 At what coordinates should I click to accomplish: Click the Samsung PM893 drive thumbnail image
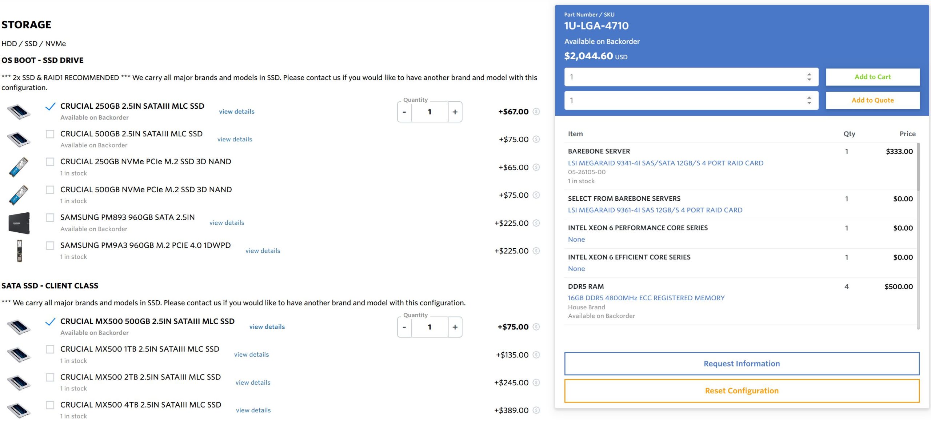[19, 223]
